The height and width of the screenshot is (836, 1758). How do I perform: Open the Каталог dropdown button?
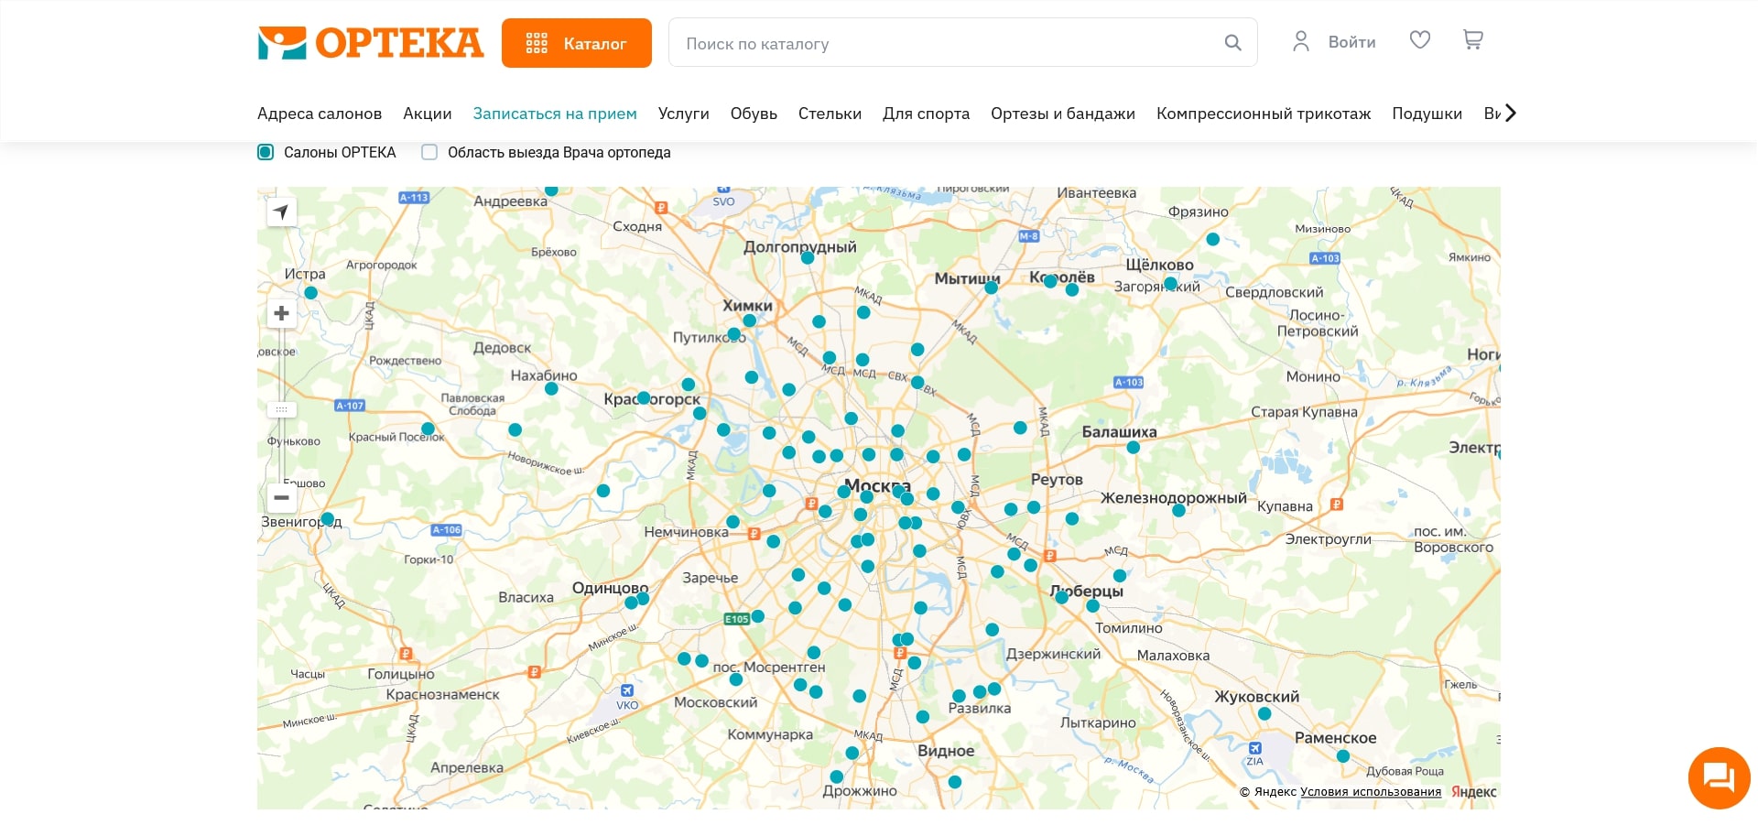tap(576, 43)
